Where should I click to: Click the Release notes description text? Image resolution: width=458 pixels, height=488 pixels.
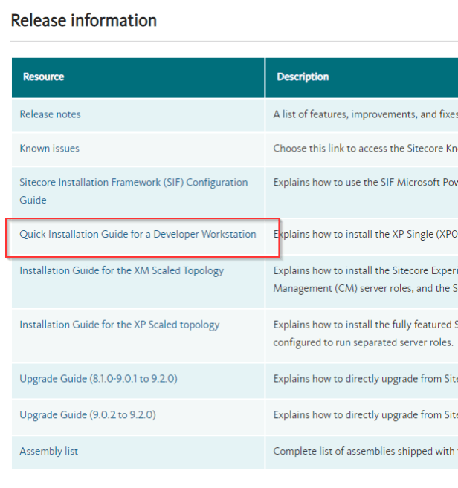tap(364, 114)
